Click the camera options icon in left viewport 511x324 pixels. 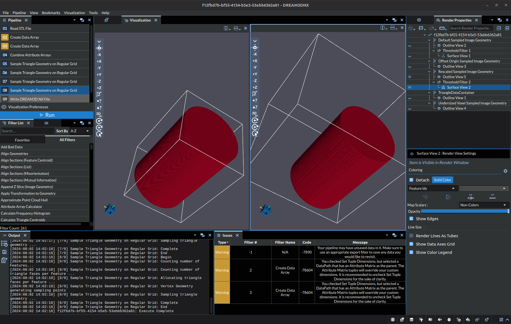[99, 48]
